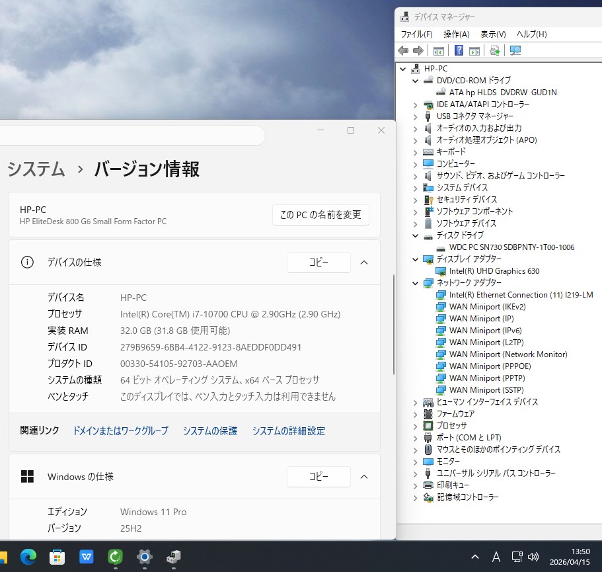Select Intel(R) UHD Graphics 630 device
Viewport: 602px width, 572px height.
point(494,271)
